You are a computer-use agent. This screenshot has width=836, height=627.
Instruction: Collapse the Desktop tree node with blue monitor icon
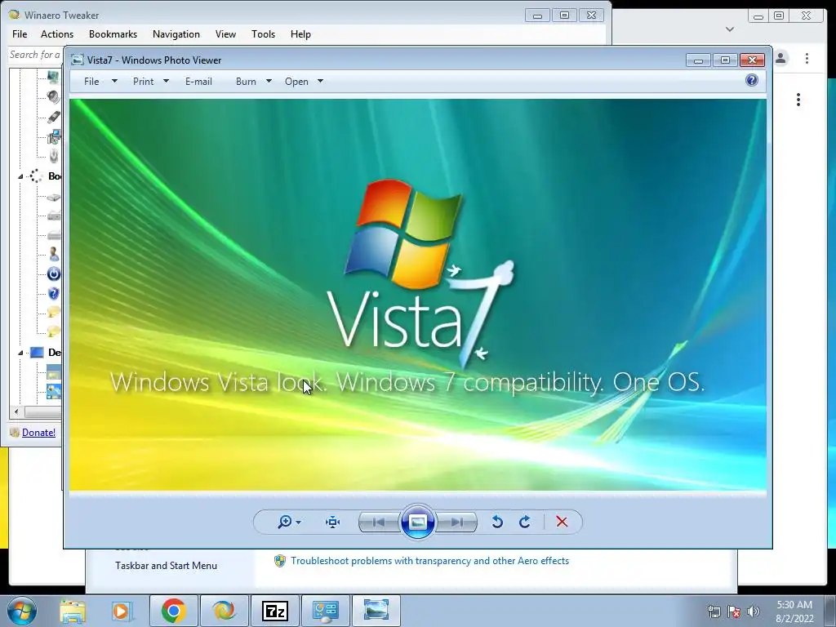click(20, 353)
